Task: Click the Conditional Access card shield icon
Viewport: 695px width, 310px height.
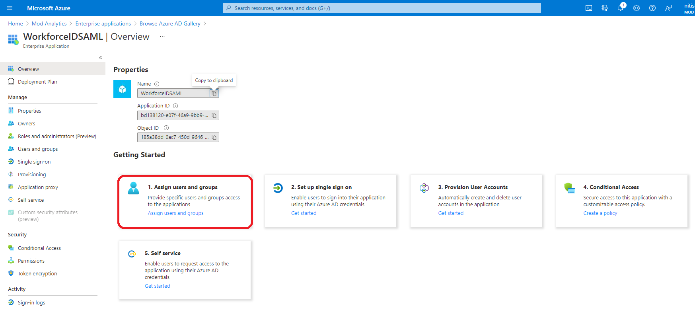Action: click(x=570, y=188)
